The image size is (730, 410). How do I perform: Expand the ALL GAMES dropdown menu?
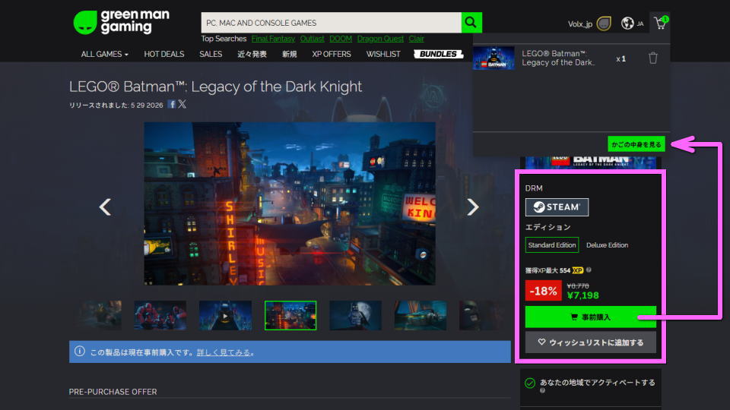pos(104,54)
